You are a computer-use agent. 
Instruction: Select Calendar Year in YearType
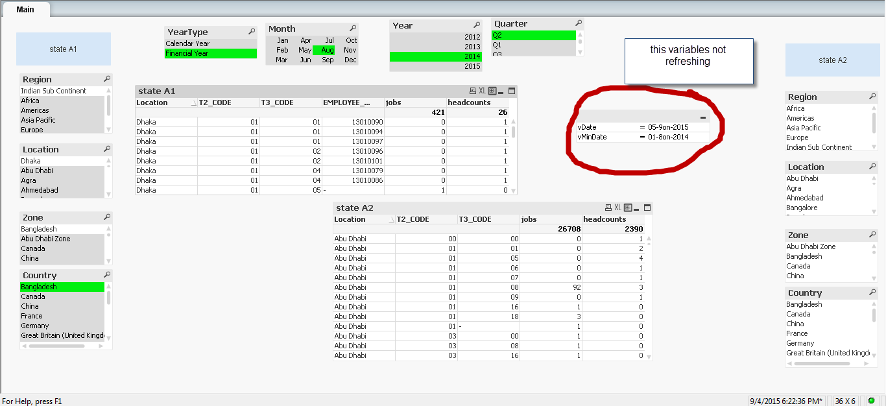click(x=211, y=43)
